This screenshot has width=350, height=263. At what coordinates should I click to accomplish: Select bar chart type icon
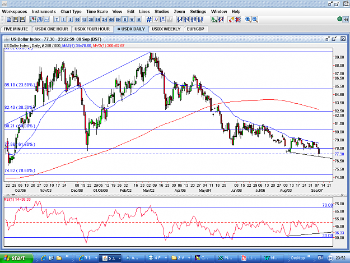pyautogui.click(x=40, y=20)
